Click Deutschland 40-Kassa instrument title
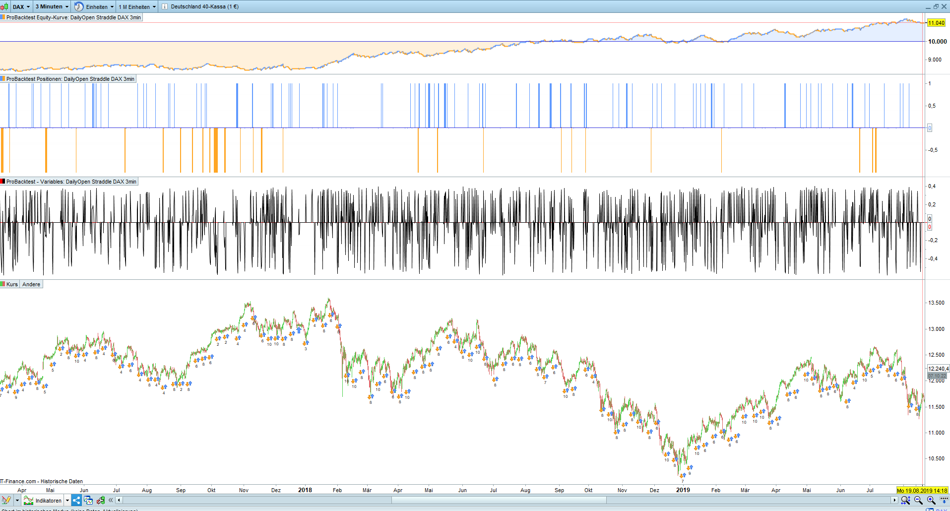 click(204, 7)
